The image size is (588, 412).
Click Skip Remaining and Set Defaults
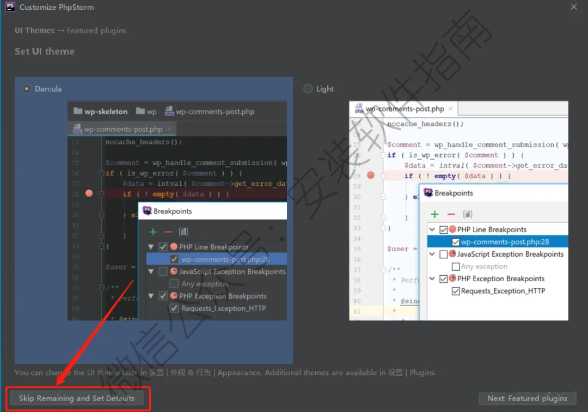coord(77,398)
